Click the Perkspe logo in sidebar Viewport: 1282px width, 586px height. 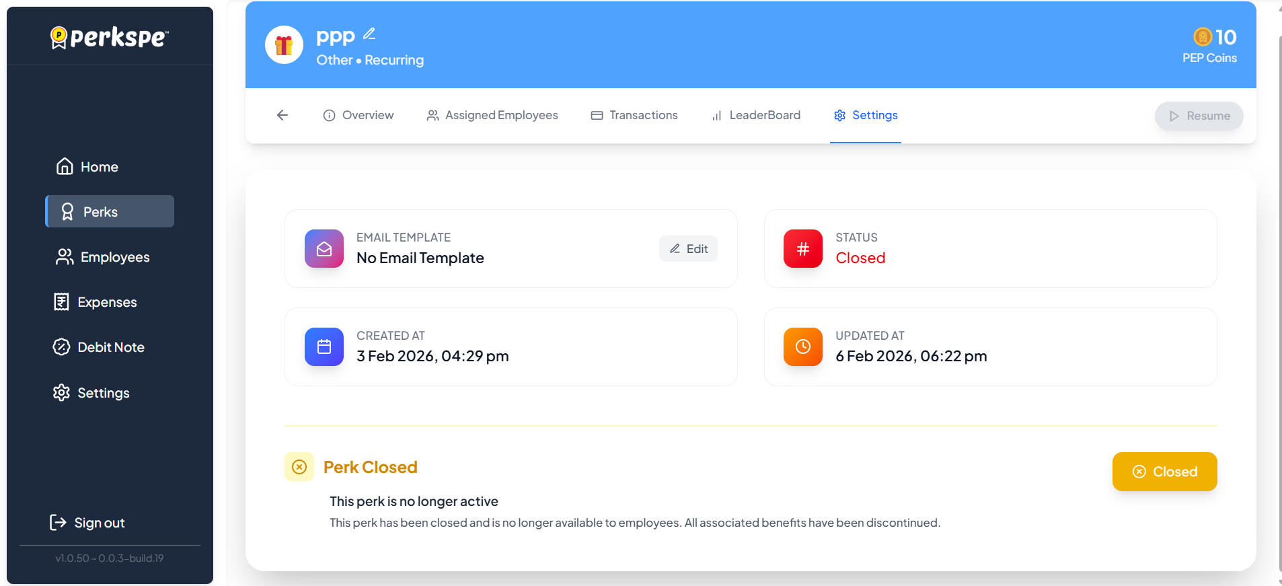coord(110,38)
